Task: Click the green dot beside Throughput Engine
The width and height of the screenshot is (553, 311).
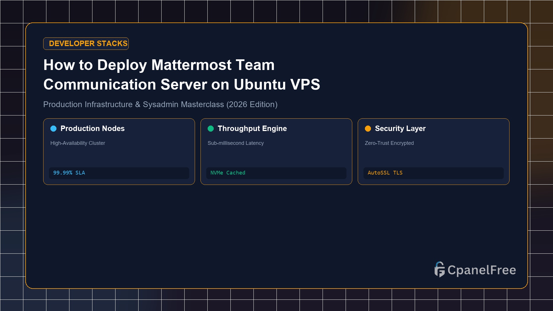Action: pyautogui.click(x=211, y=128)
